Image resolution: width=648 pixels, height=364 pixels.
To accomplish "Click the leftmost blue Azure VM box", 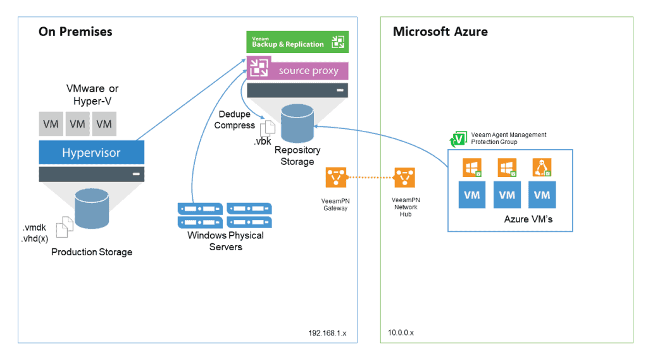I will coord(472,195).
